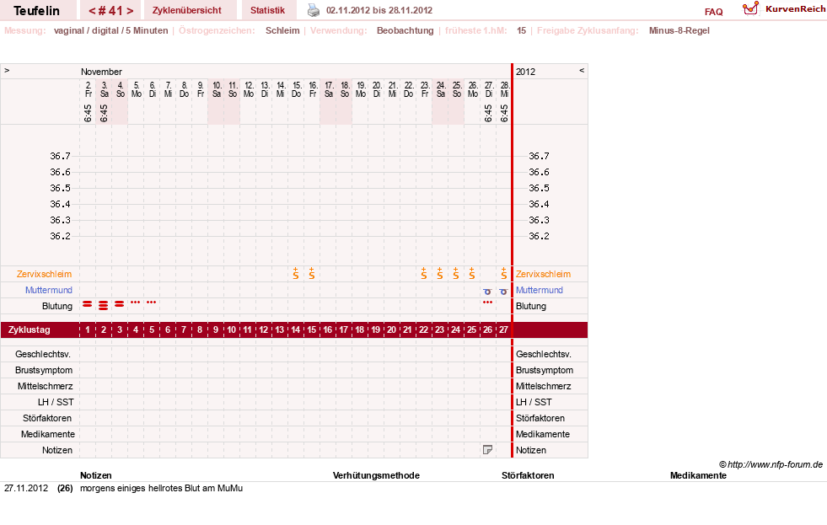The image size is (827, 525).
Task: Click mucus S+ symbol on 16. Fr
Action: [312, 273]
